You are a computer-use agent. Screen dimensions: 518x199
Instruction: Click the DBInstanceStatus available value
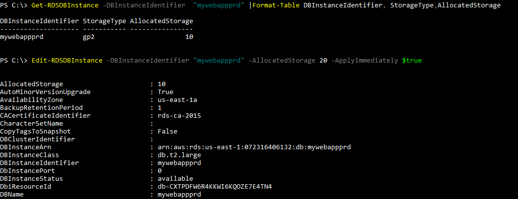click(175, 179)
